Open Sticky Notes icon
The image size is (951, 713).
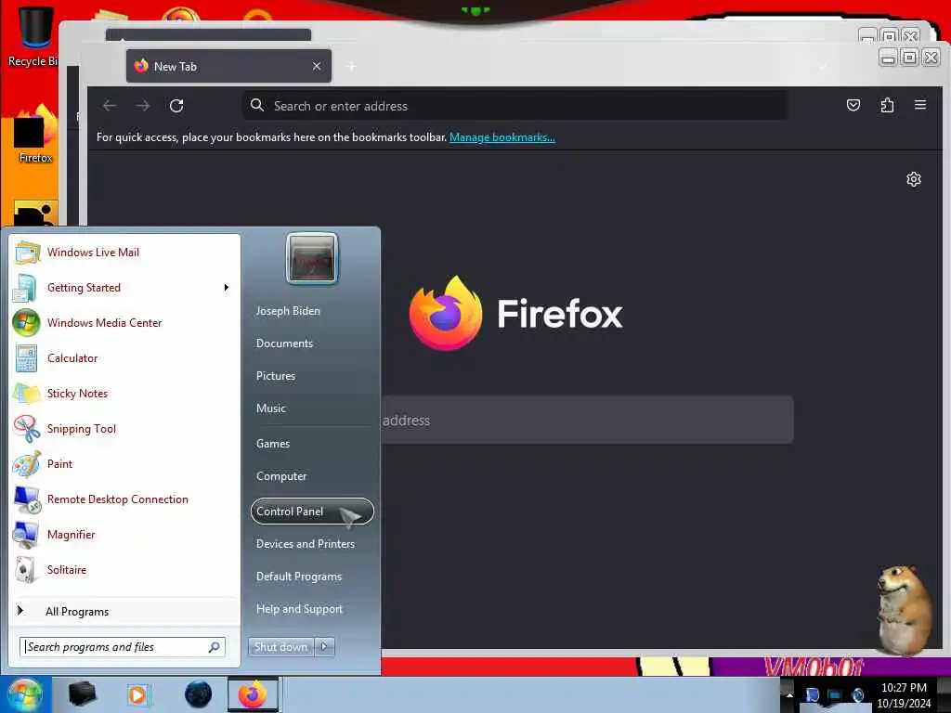point(26,394)
